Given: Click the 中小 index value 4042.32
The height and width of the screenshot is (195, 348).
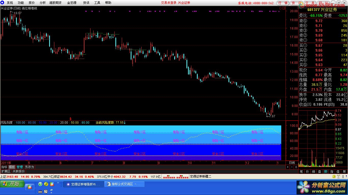Looking at the screenshot, I should pos(119,176).
